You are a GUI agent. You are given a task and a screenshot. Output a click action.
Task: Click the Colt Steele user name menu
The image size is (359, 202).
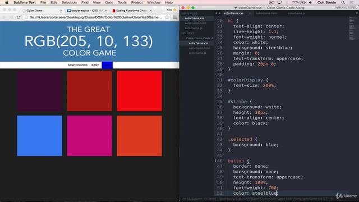coord(326,2)
